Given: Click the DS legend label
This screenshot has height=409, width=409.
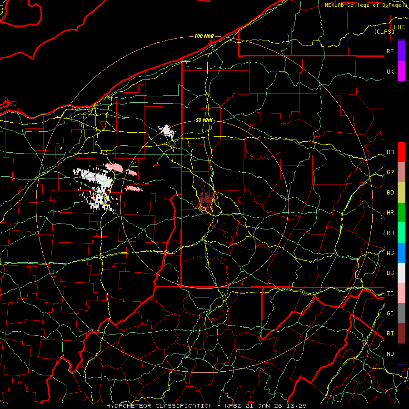Looking at the screenshot, I should [x=390, y=273].
